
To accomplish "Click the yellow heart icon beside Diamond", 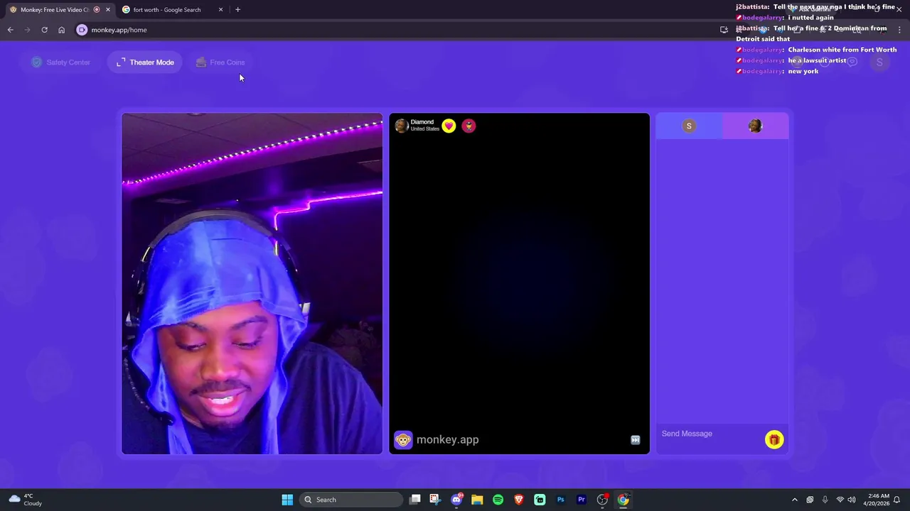I will 449,126.
